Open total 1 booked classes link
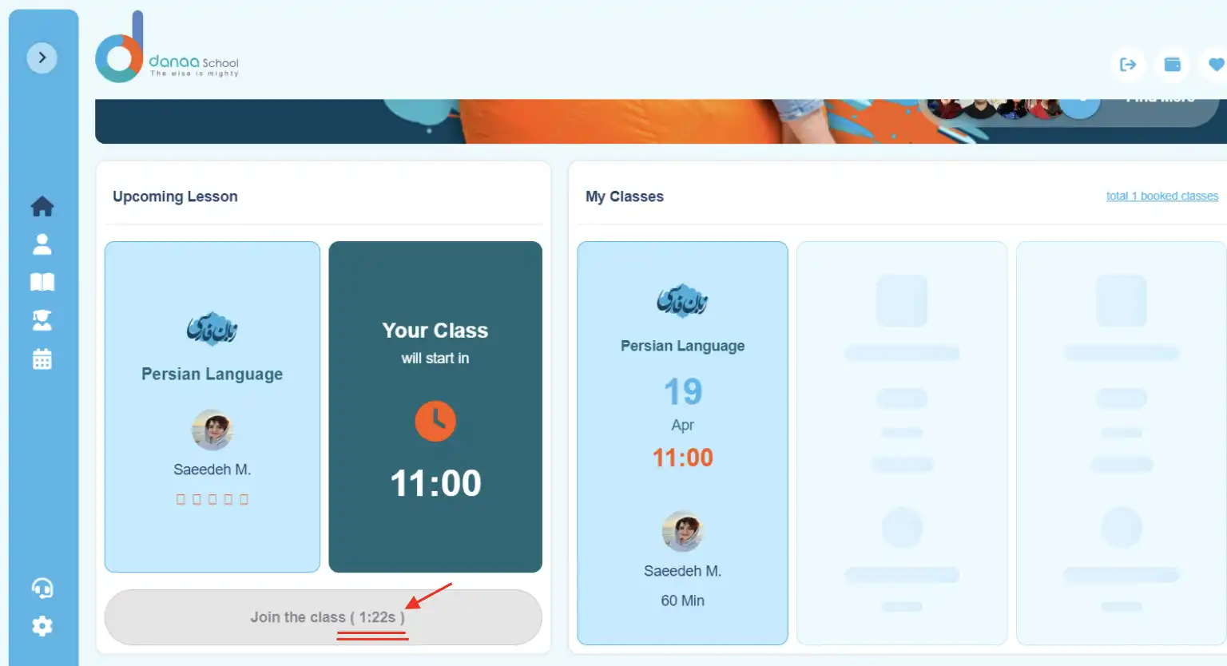The width and height of the screenshot is (1227, 666). coord(1162,196)
